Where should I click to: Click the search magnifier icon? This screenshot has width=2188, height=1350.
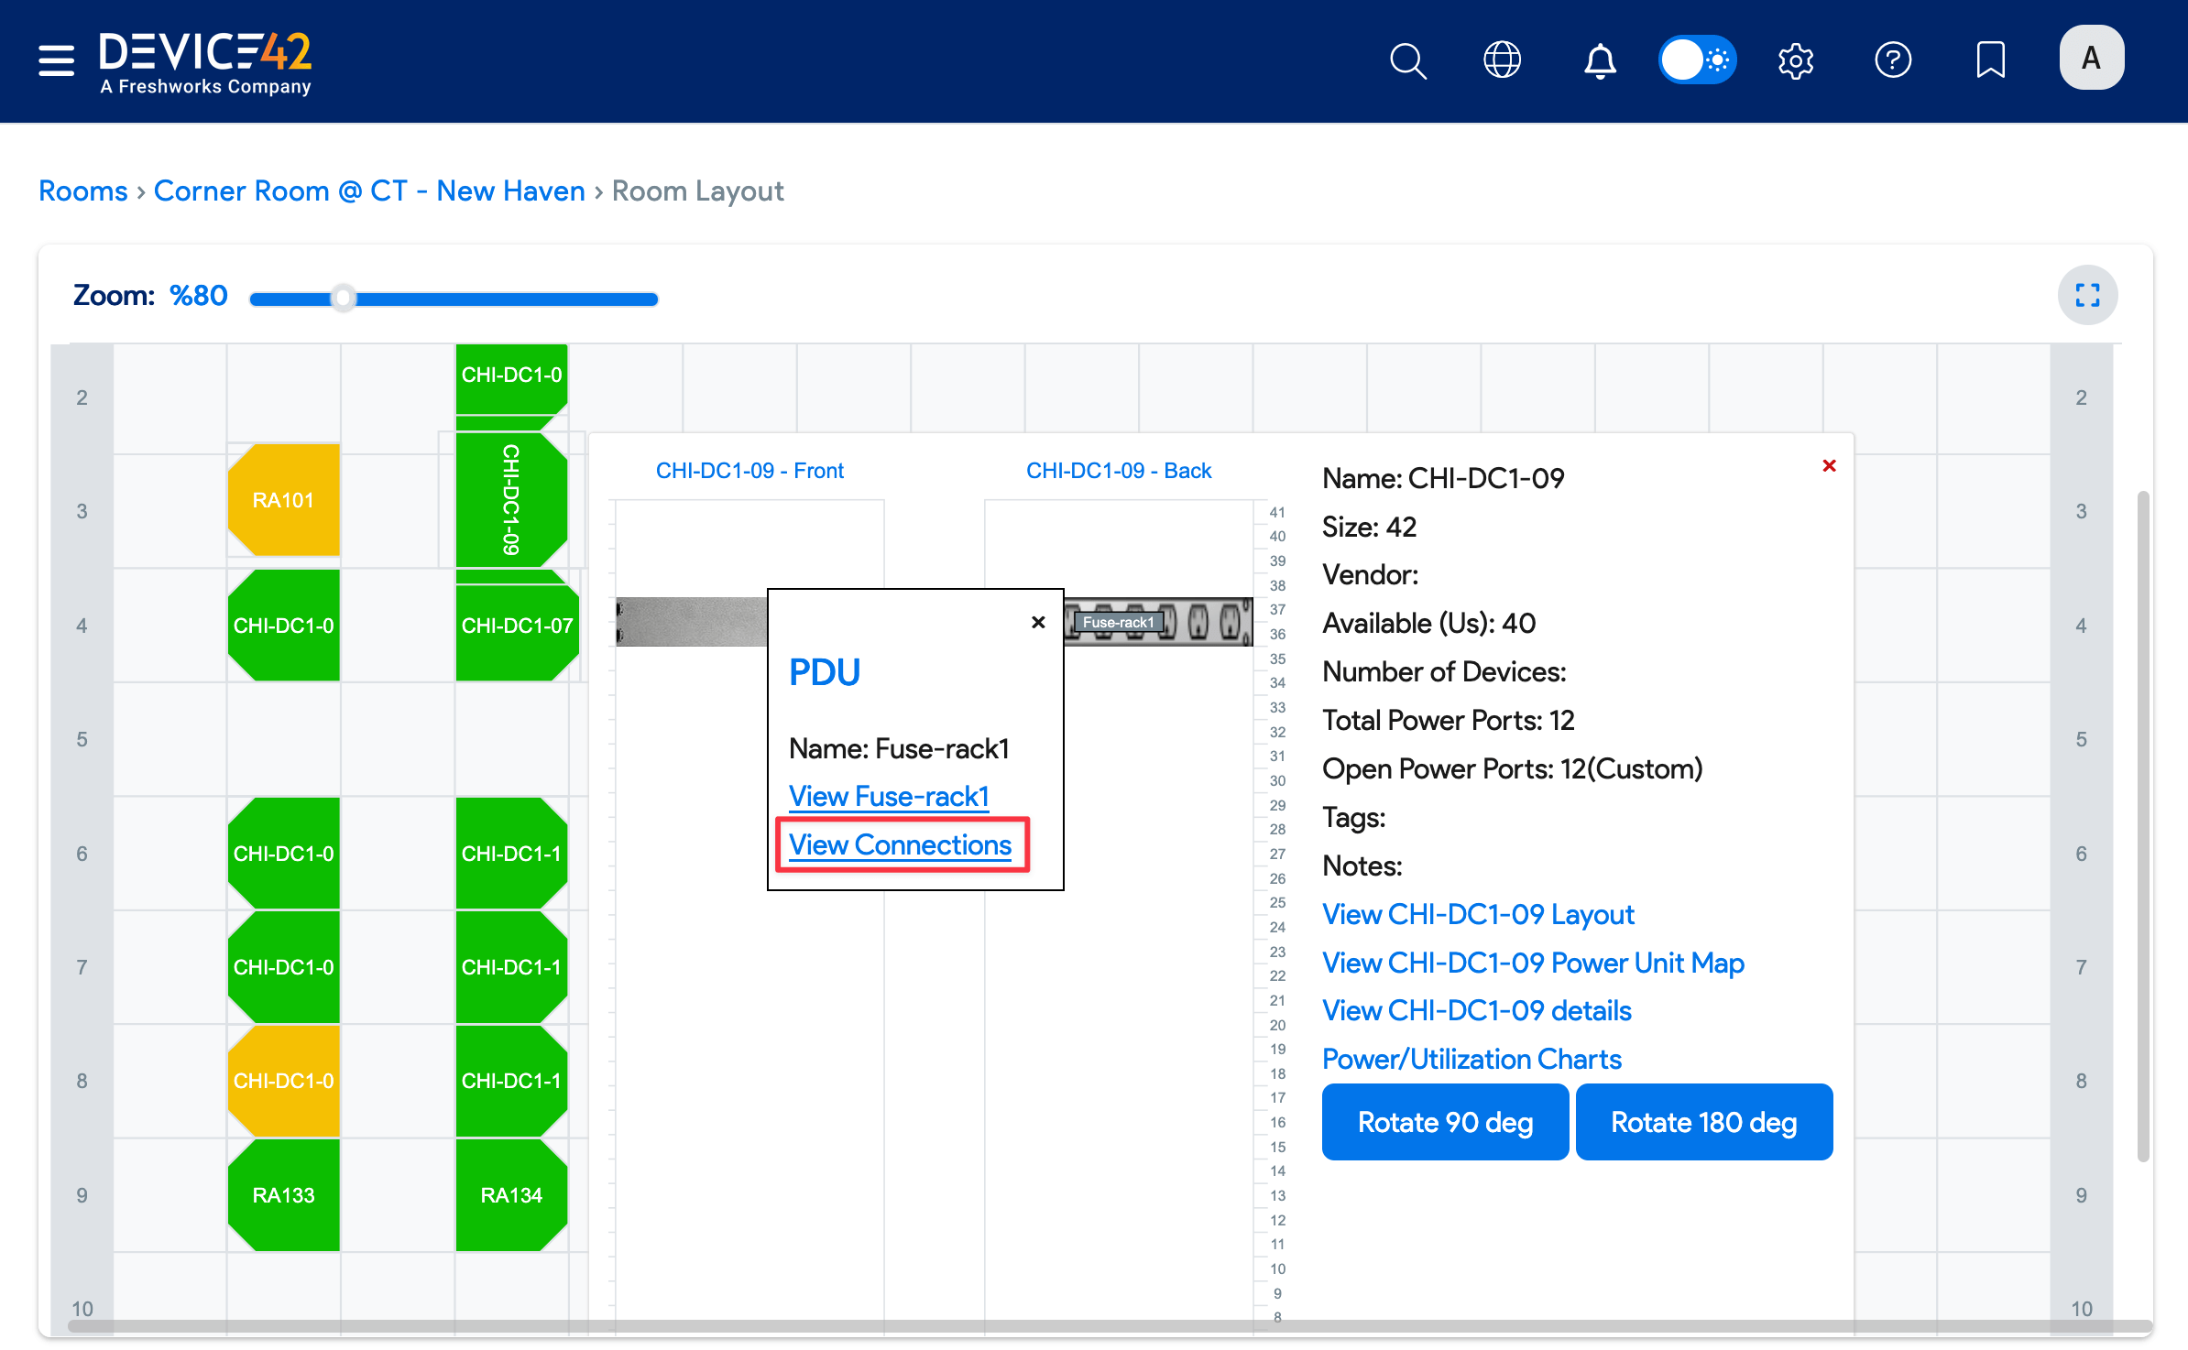click(x=1407, y=61)
